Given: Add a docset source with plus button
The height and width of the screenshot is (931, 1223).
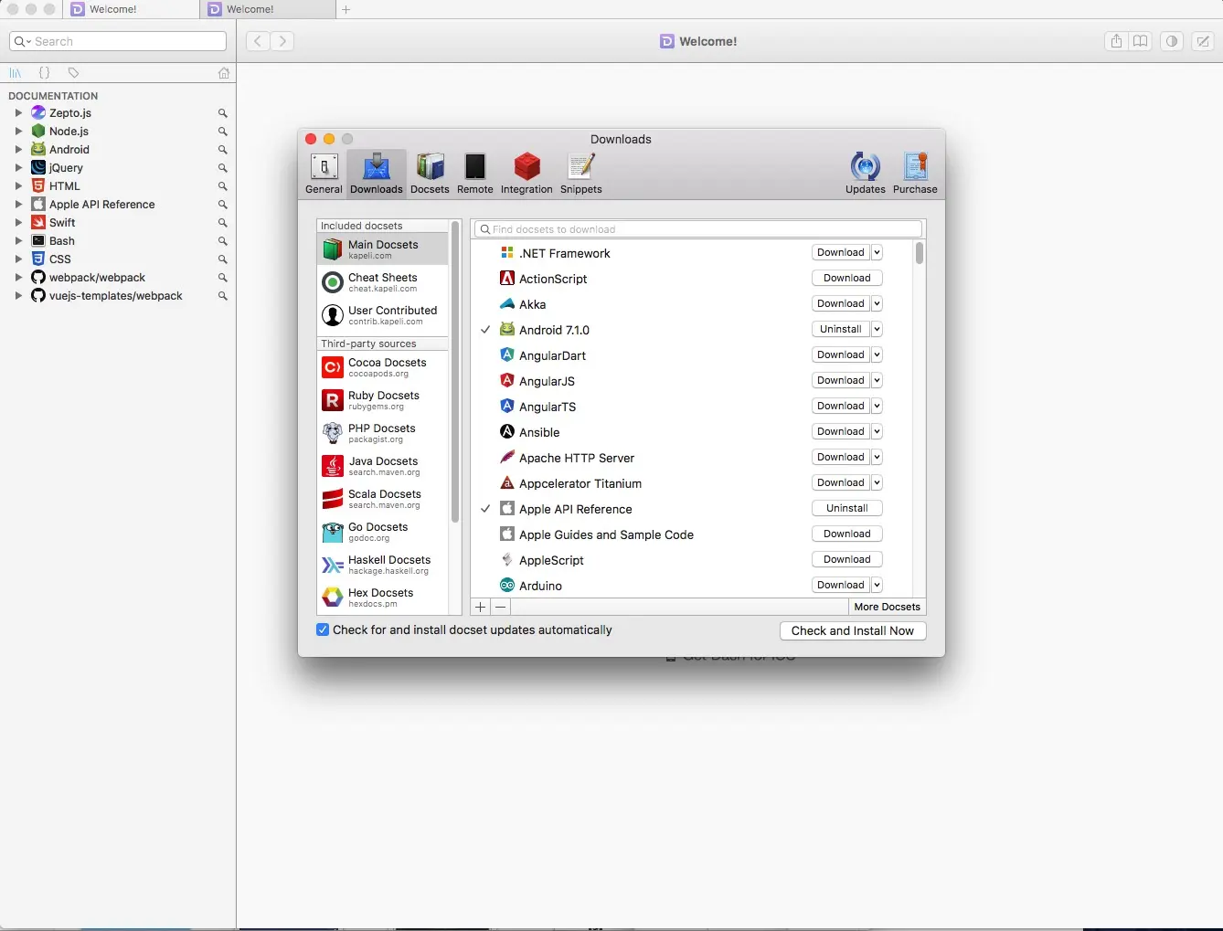Looking at the screenshot, I should point(481,607).
